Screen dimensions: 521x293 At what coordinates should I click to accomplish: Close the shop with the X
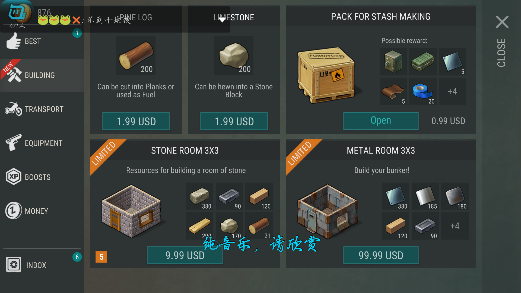[502, 22]
